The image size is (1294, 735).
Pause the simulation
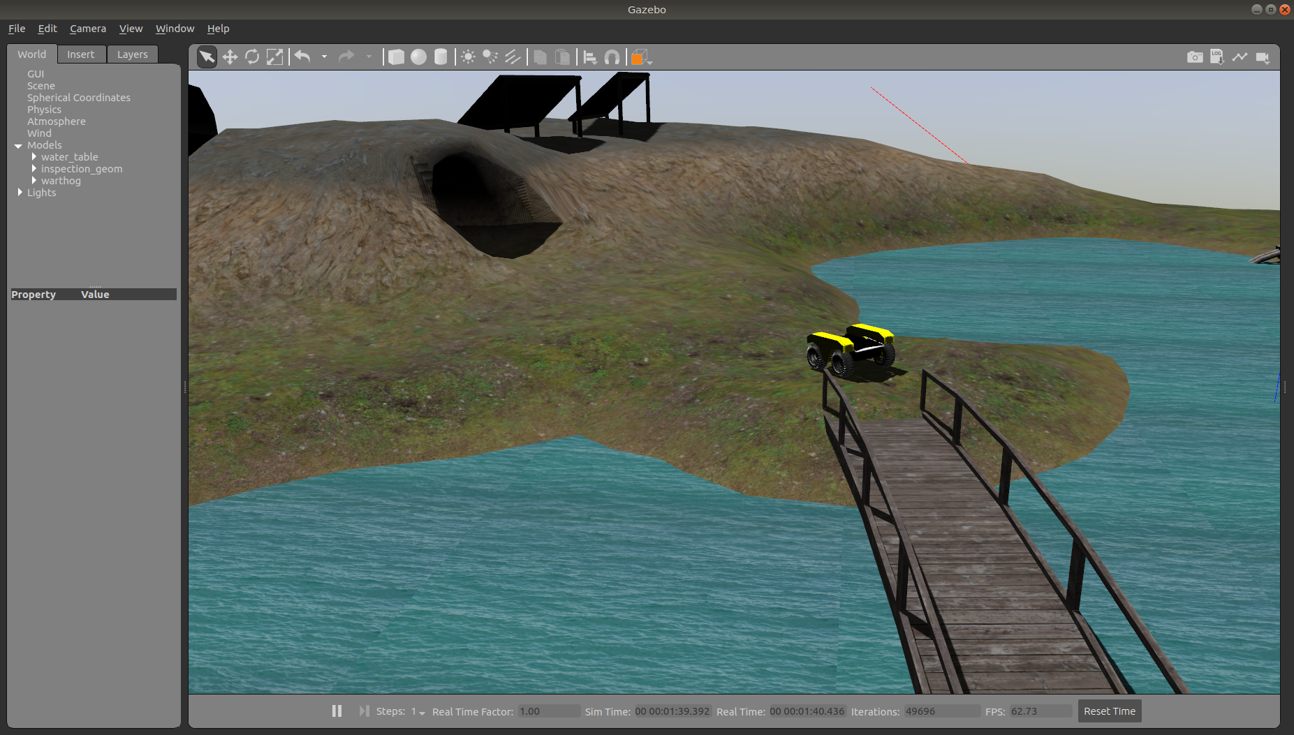337,711
